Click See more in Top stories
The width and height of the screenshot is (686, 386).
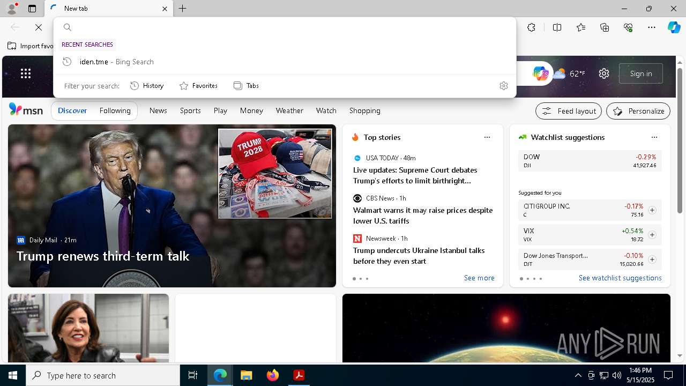(479, 278)
